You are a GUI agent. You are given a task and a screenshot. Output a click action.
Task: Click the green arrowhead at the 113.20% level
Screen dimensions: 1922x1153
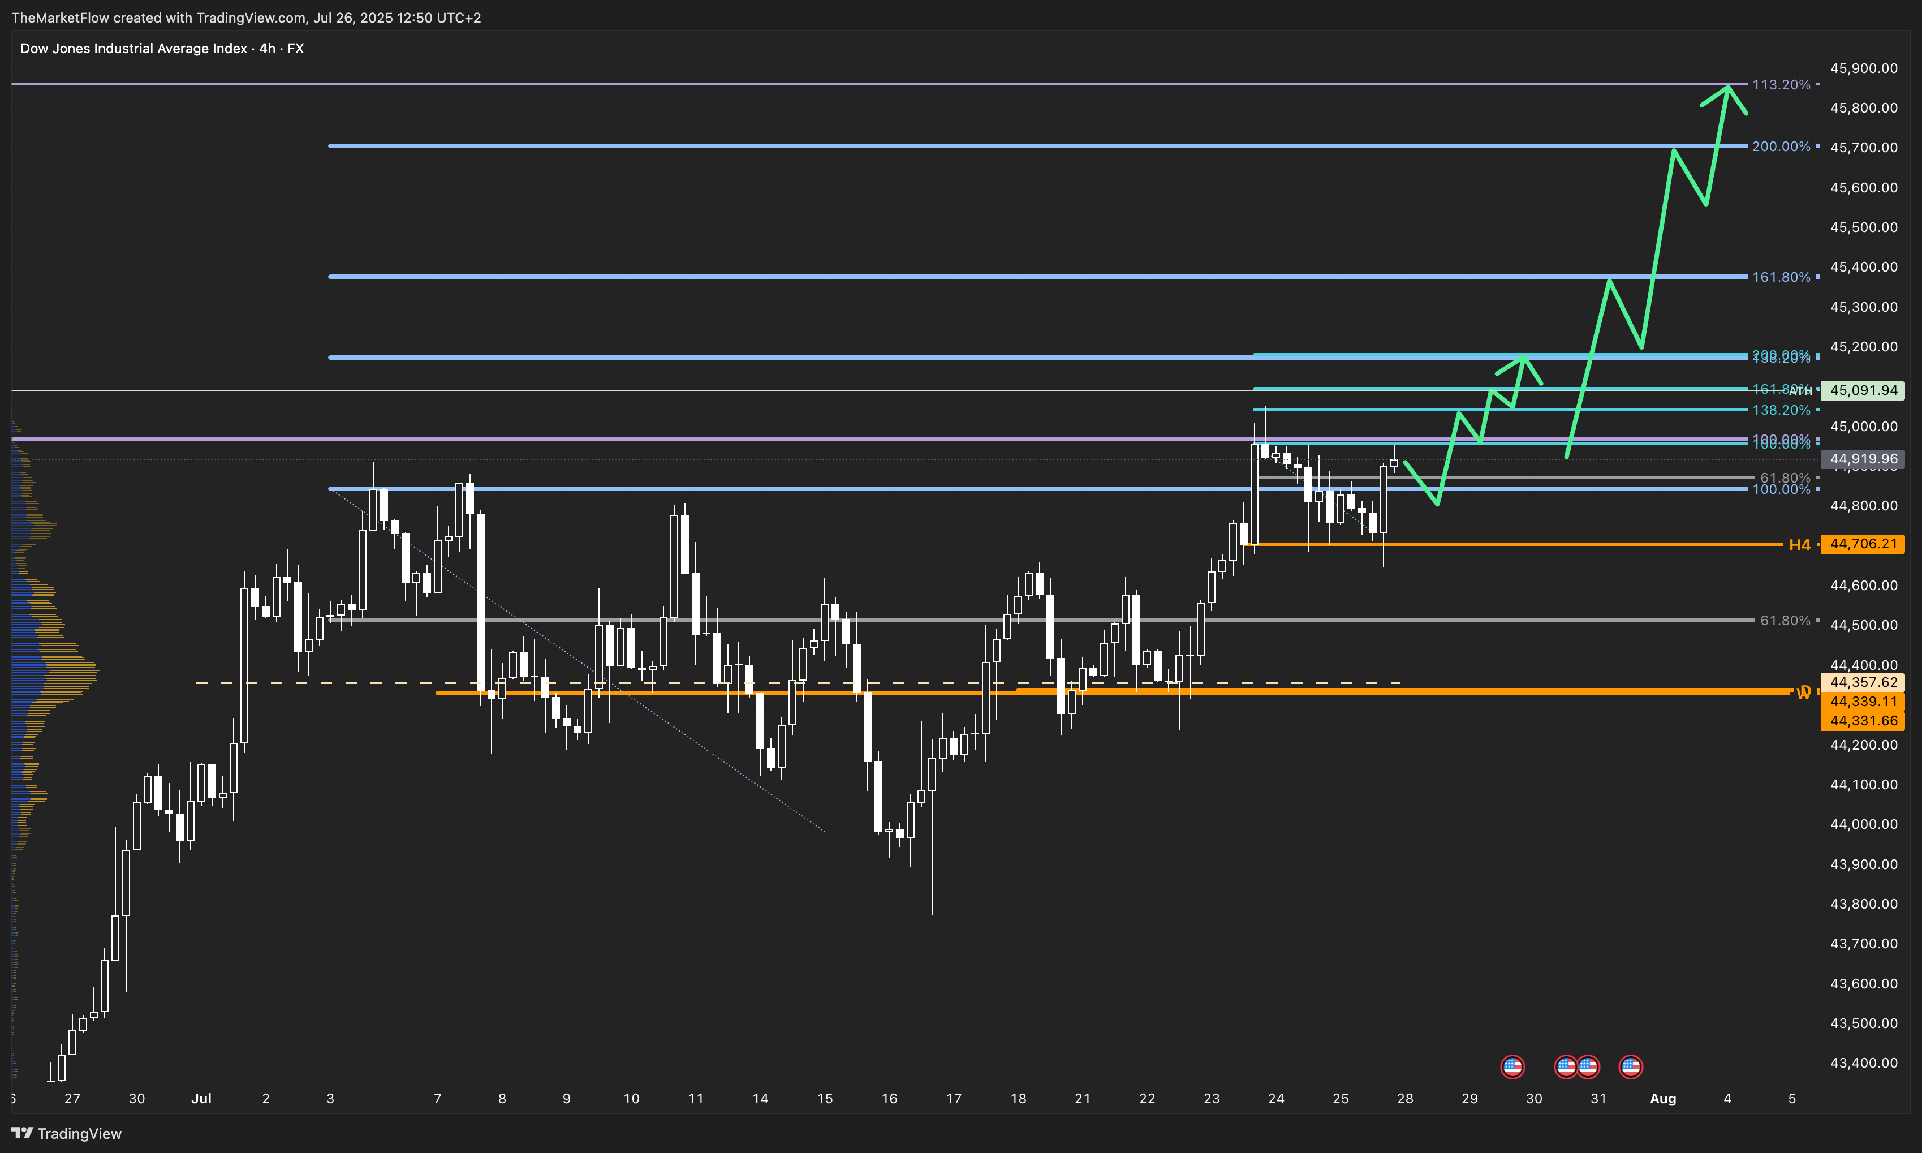(1727, 89)
